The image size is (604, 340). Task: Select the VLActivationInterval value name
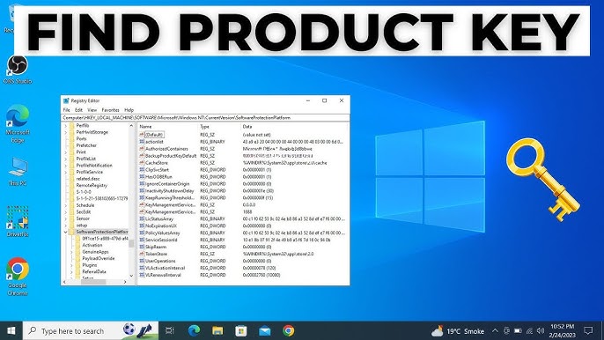tap(165, 268)
